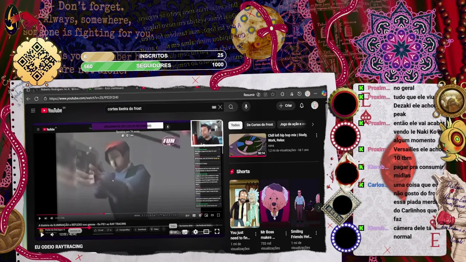Open browser settings three-dots menu

pyautogui.click(x=315, y=94)
